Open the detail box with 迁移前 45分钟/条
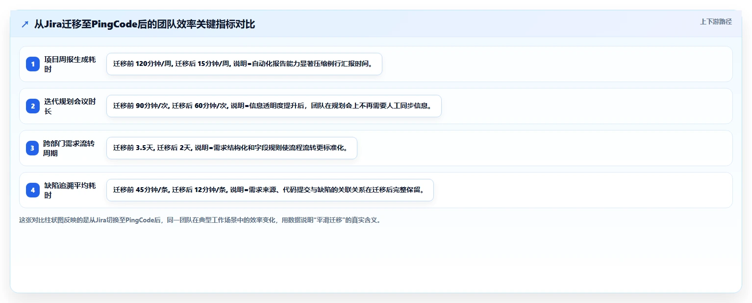The image size is (752, 303). [x=270, y=190]
